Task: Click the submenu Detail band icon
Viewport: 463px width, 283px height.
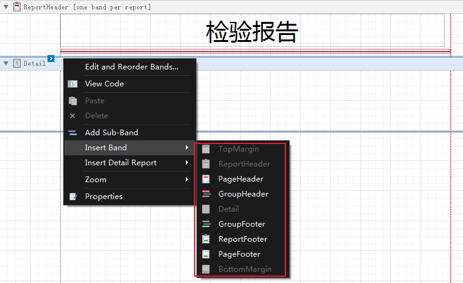Action: pyautogui.click(x=206, y=209)
